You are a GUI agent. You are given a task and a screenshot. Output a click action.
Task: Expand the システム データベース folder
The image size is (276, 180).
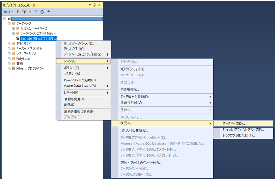(x=13, y=29)
